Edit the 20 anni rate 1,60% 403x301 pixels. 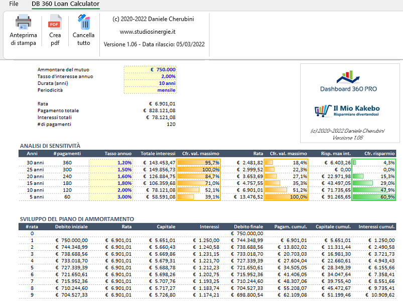pyautogui.click(x=110, y=176)
